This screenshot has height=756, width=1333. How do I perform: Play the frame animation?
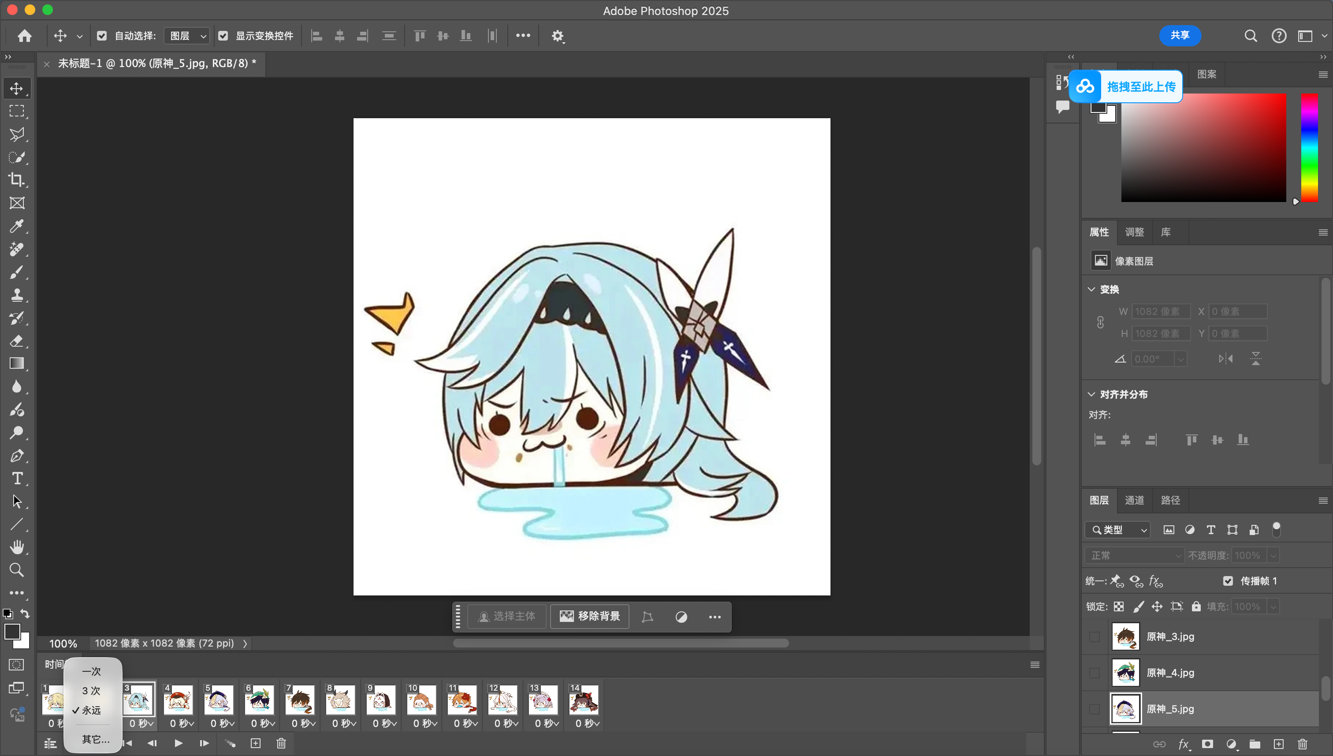pos(178,743)
